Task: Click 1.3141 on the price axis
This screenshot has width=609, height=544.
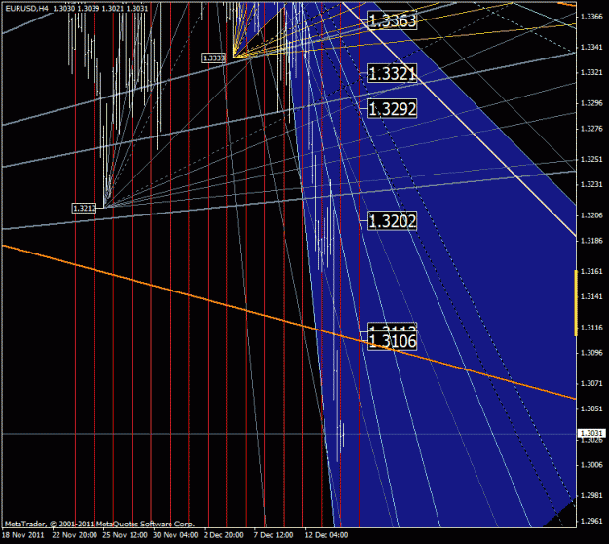Action: [591, 296]
